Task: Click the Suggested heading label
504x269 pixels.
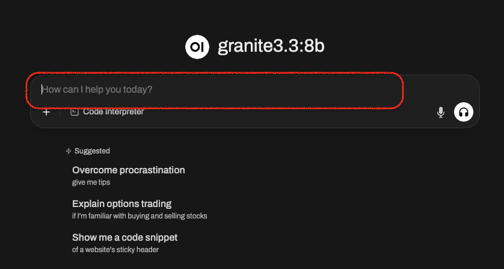Action: click(x=92, y=151)
